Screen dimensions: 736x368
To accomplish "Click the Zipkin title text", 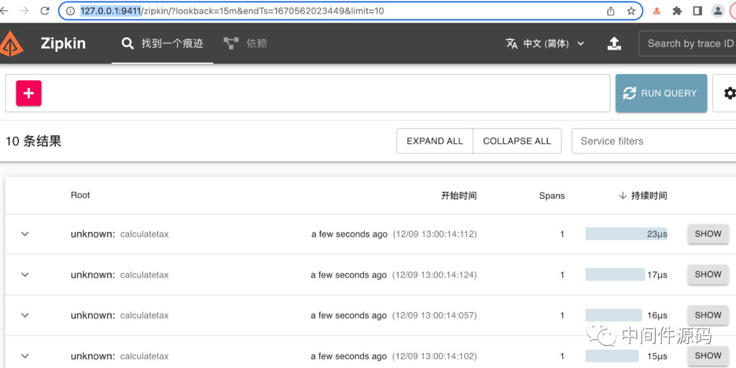I will pos(63,44).
